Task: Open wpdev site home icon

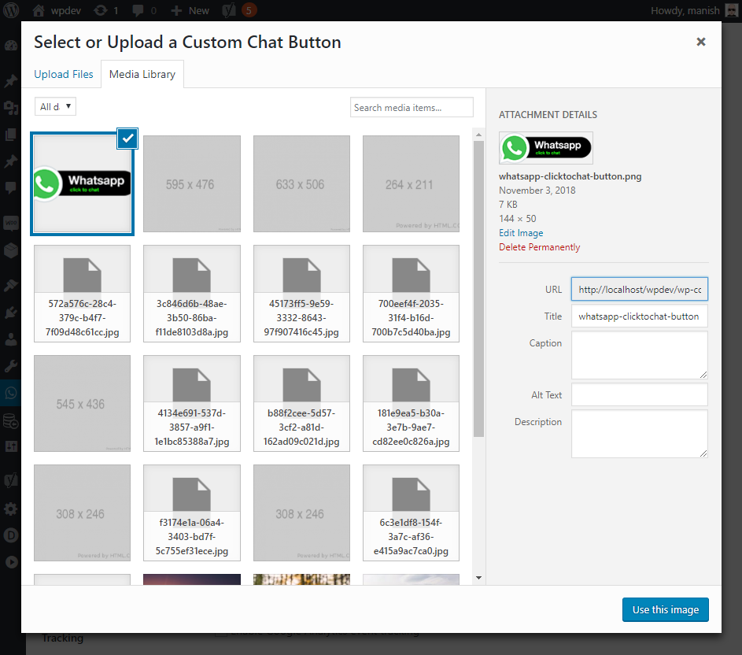Action: [39, 10]
